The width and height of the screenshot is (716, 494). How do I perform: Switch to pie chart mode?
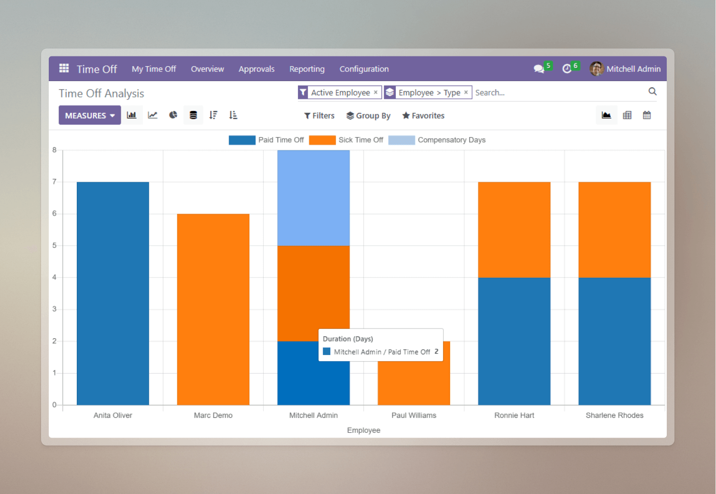[x=173, y=115]
